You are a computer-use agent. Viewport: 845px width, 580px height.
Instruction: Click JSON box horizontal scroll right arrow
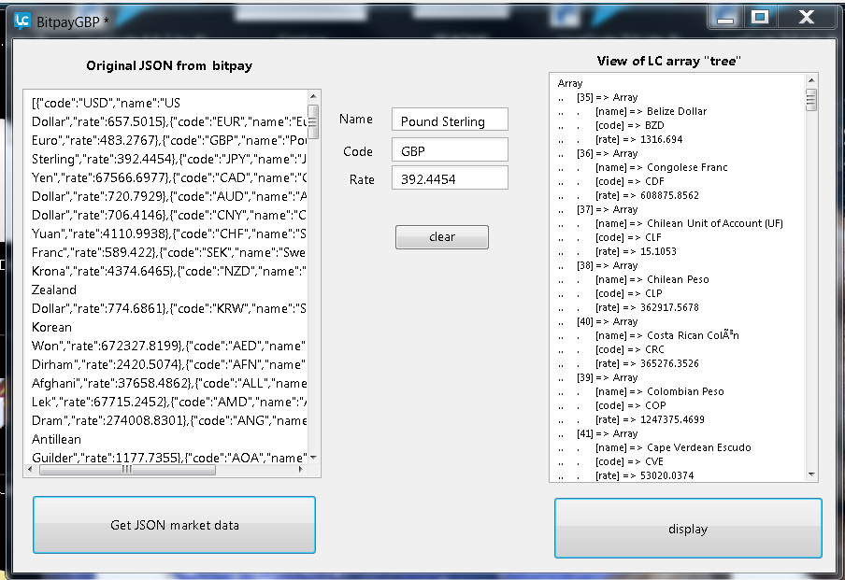click(300, 469)
